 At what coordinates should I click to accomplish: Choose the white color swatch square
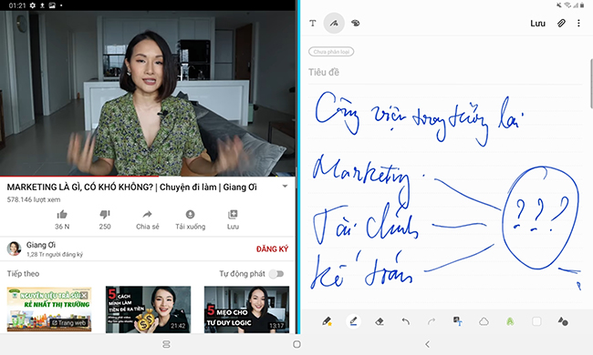(536, 321)
